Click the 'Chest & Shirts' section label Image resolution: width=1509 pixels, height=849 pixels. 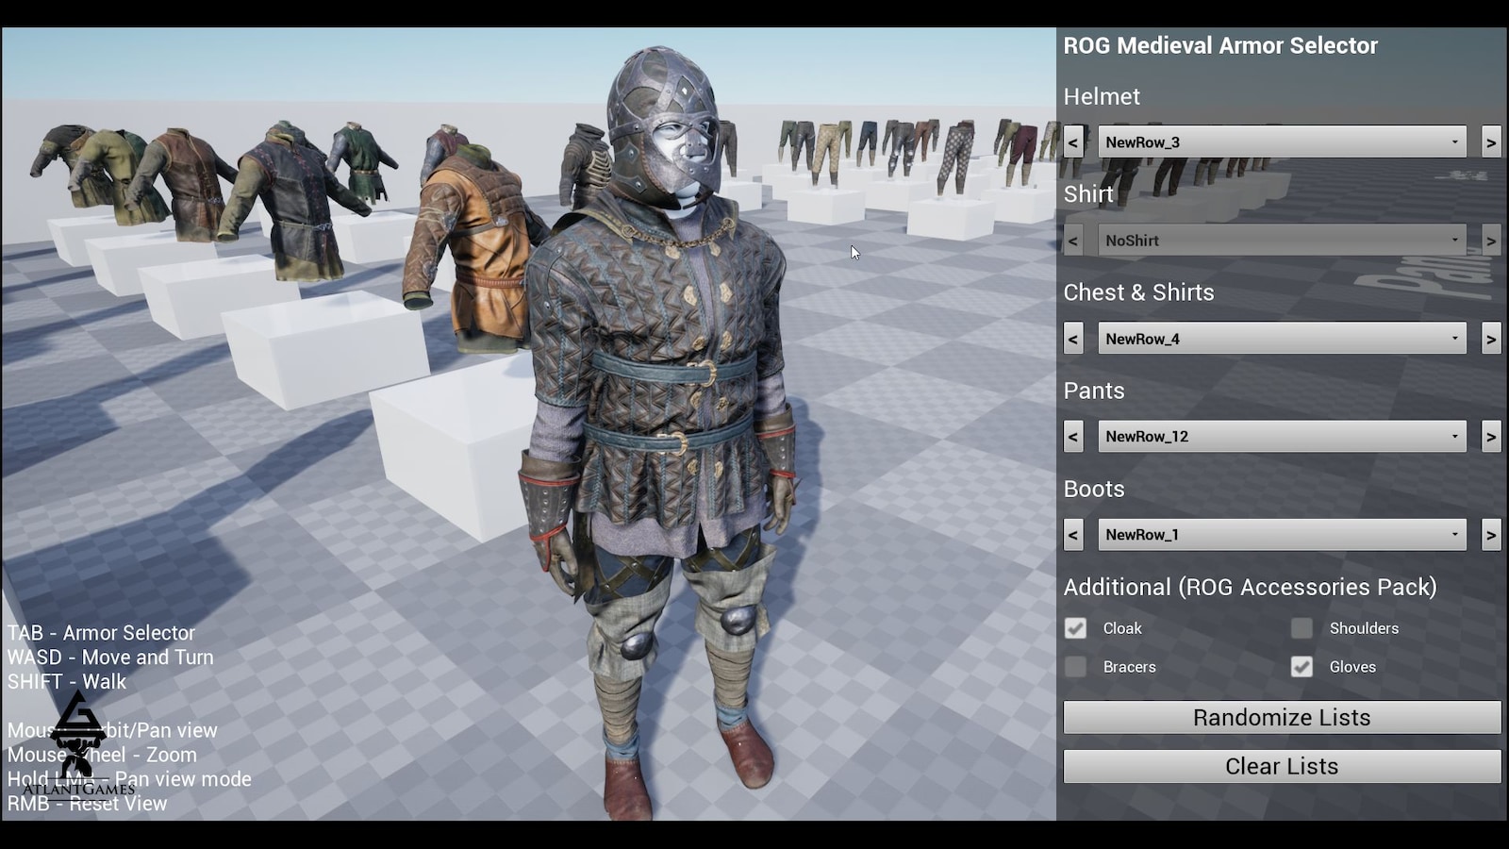tap(1138, 292)
